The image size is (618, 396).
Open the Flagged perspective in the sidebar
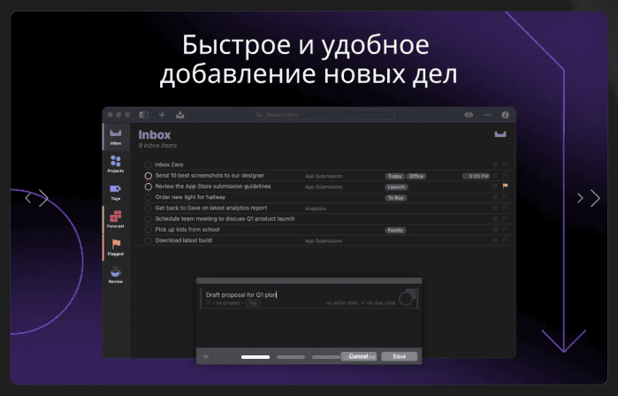[116, 247]
